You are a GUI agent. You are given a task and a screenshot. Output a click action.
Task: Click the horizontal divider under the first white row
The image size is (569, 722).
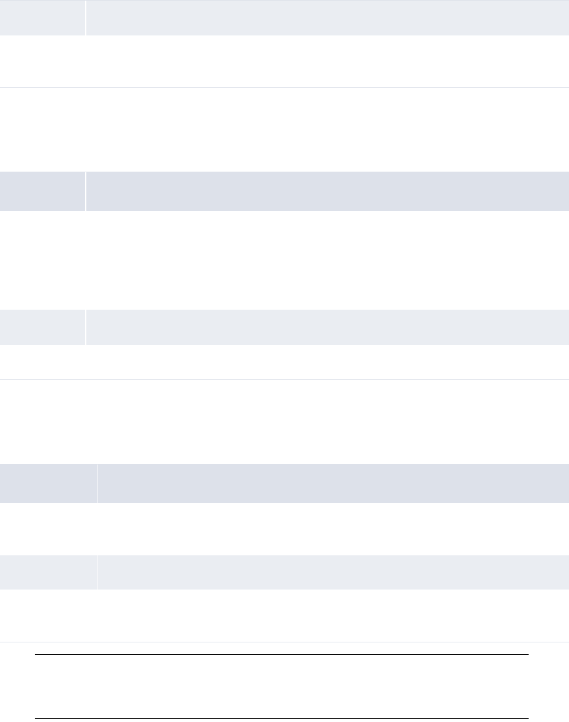click(x=284, y=87)
